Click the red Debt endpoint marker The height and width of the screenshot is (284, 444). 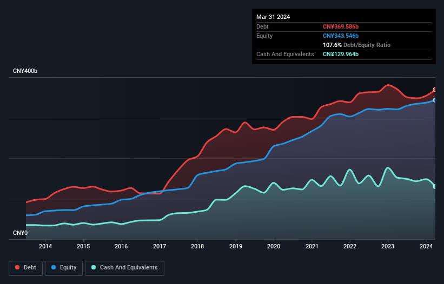435,90
